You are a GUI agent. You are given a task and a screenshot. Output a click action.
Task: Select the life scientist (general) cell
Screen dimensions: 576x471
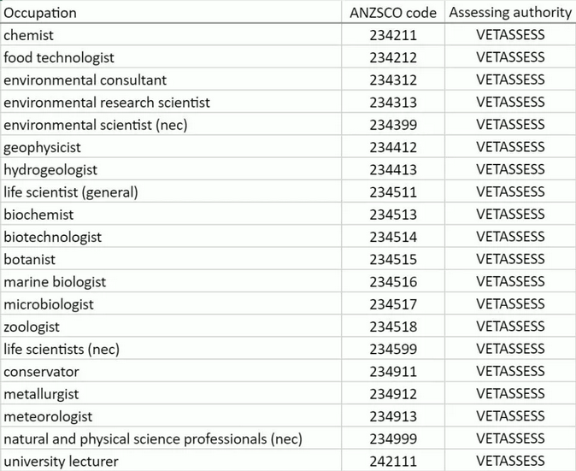[x=171, y=191]
